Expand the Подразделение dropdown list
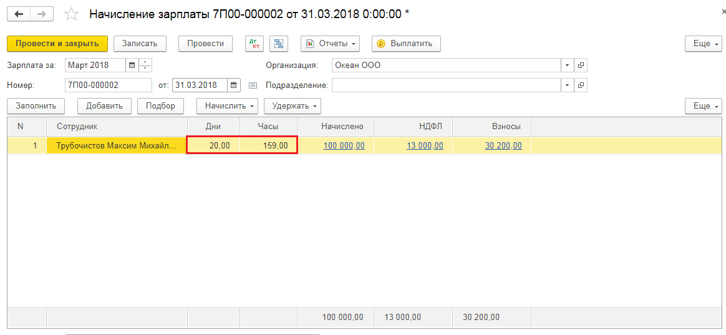726x335 pixels. tap(567, 85)
